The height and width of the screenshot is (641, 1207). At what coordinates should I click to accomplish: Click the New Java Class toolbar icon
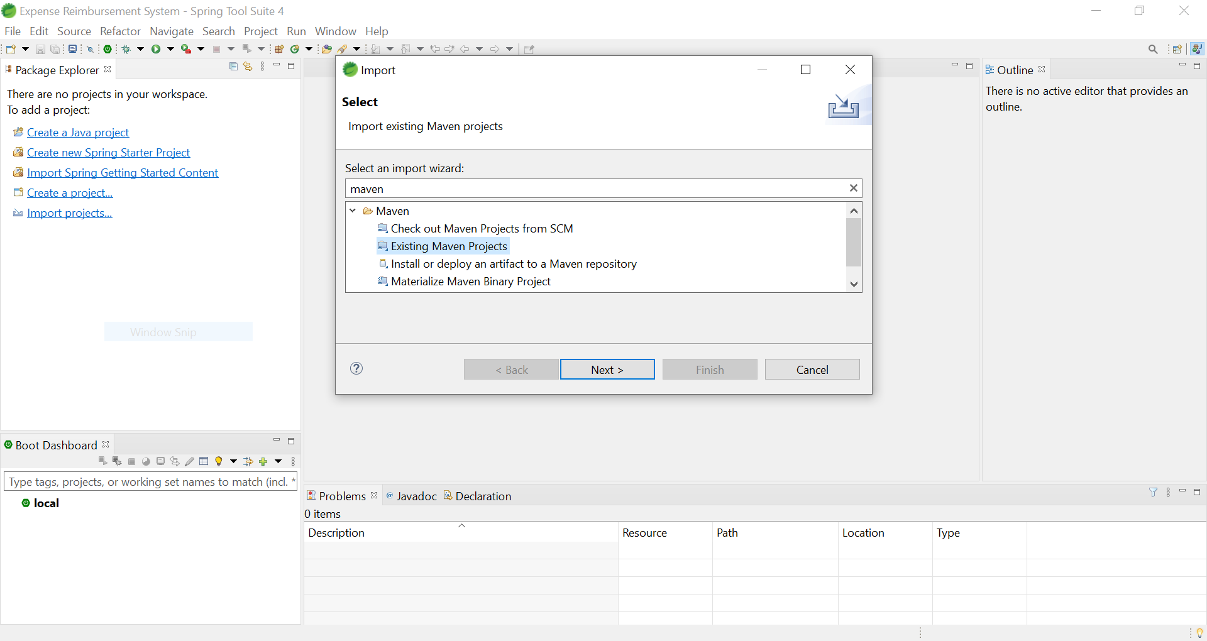pyautogui.click(x=294, y=49)
